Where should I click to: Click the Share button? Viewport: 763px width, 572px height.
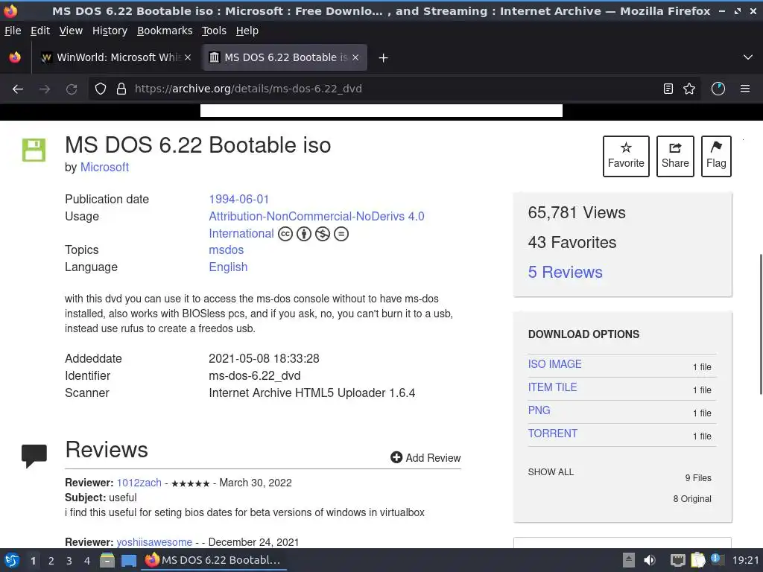[x=675, y=156]
